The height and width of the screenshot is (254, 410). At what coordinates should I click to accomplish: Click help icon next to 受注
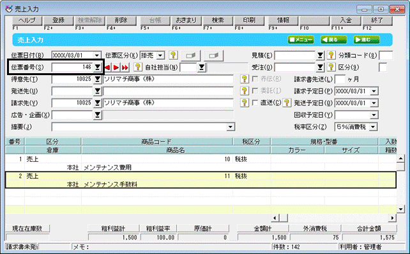331,67
